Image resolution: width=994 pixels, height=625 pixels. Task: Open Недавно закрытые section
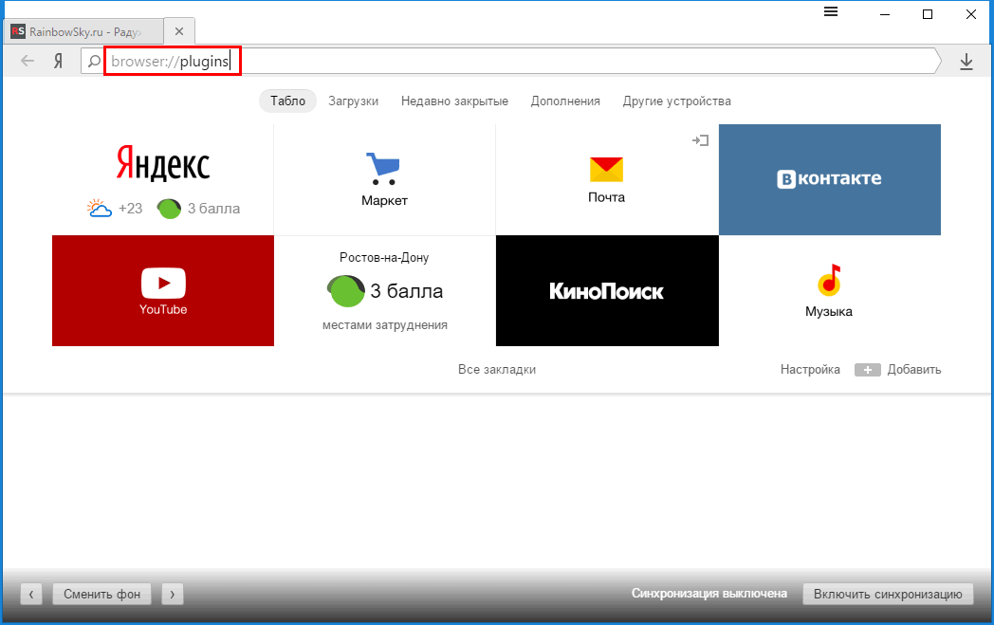[x=454, y=101]
